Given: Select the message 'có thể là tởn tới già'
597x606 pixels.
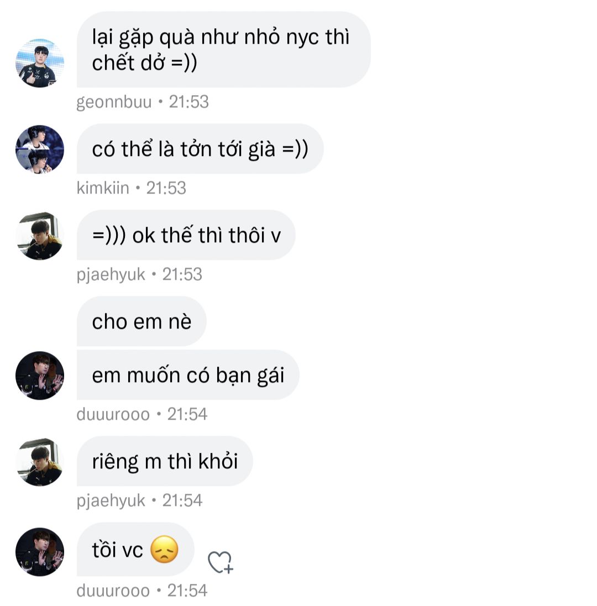Looking at the screenshot, I should pyautogui.click(x=200, y=149).
